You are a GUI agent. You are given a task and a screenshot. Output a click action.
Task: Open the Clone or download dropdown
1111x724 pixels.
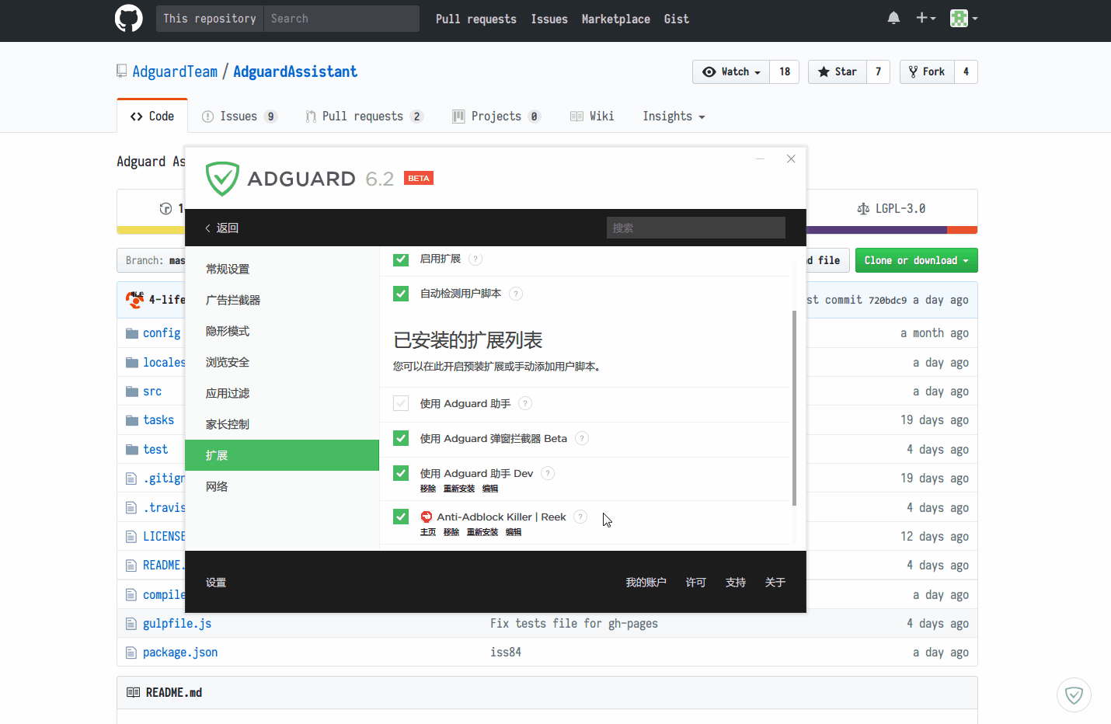pos(916,260)
